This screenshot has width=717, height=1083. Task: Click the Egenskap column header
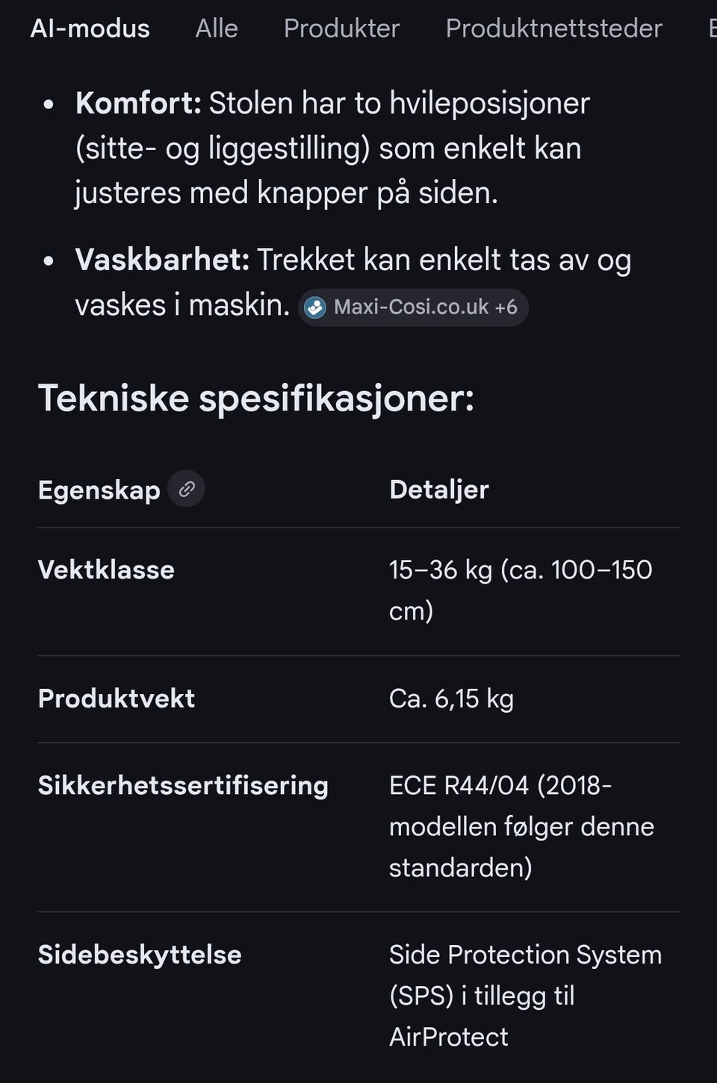[99, 490]
